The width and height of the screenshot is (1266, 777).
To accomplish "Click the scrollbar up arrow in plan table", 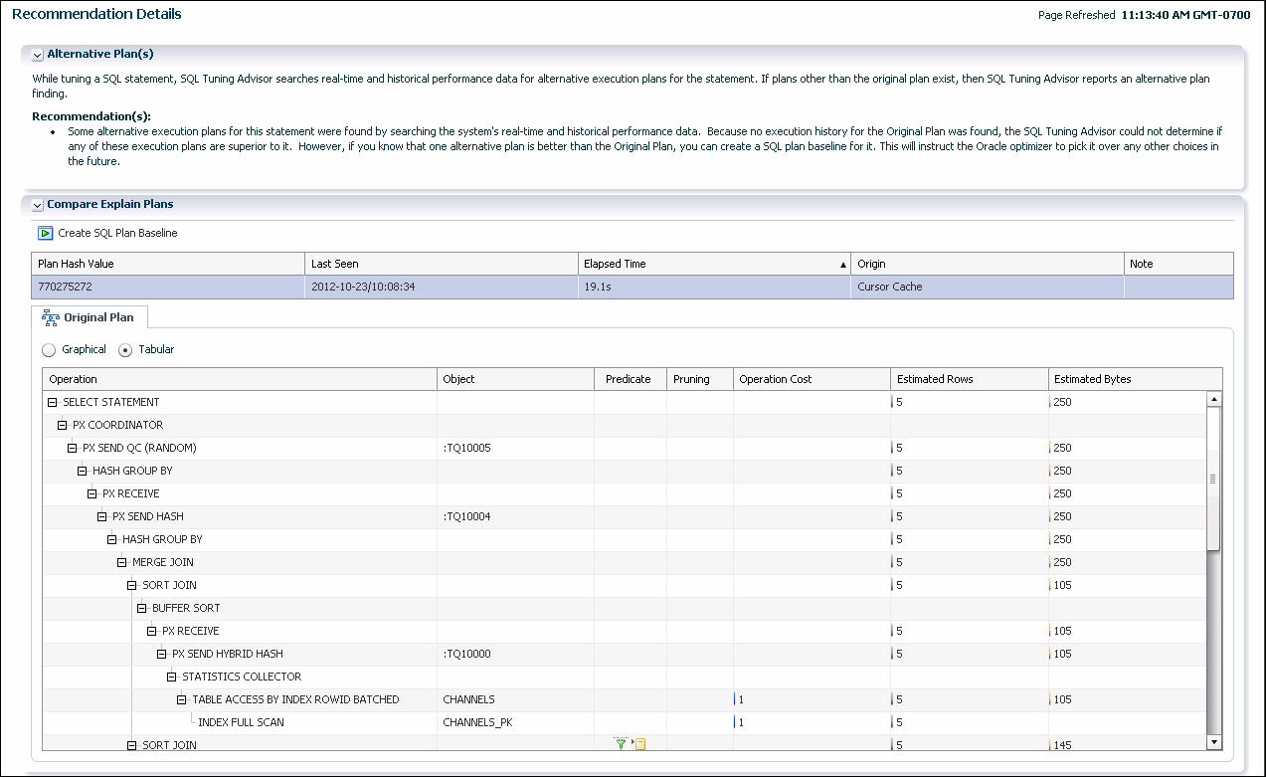I will point(1213,399).
